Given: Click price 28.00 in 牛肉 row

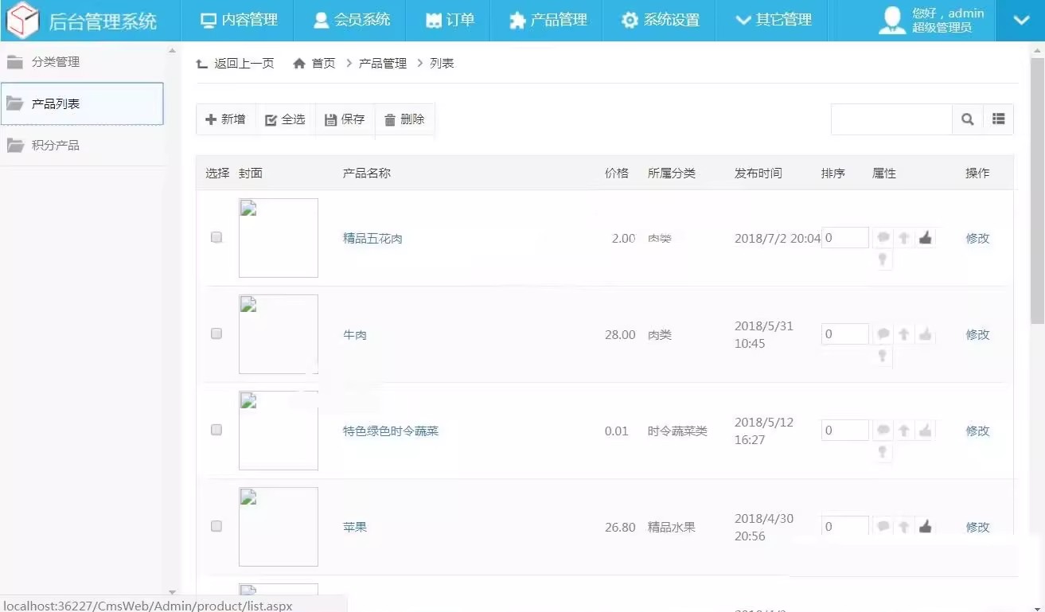Looking at the screenshot, I should click(x=620, y=335).
